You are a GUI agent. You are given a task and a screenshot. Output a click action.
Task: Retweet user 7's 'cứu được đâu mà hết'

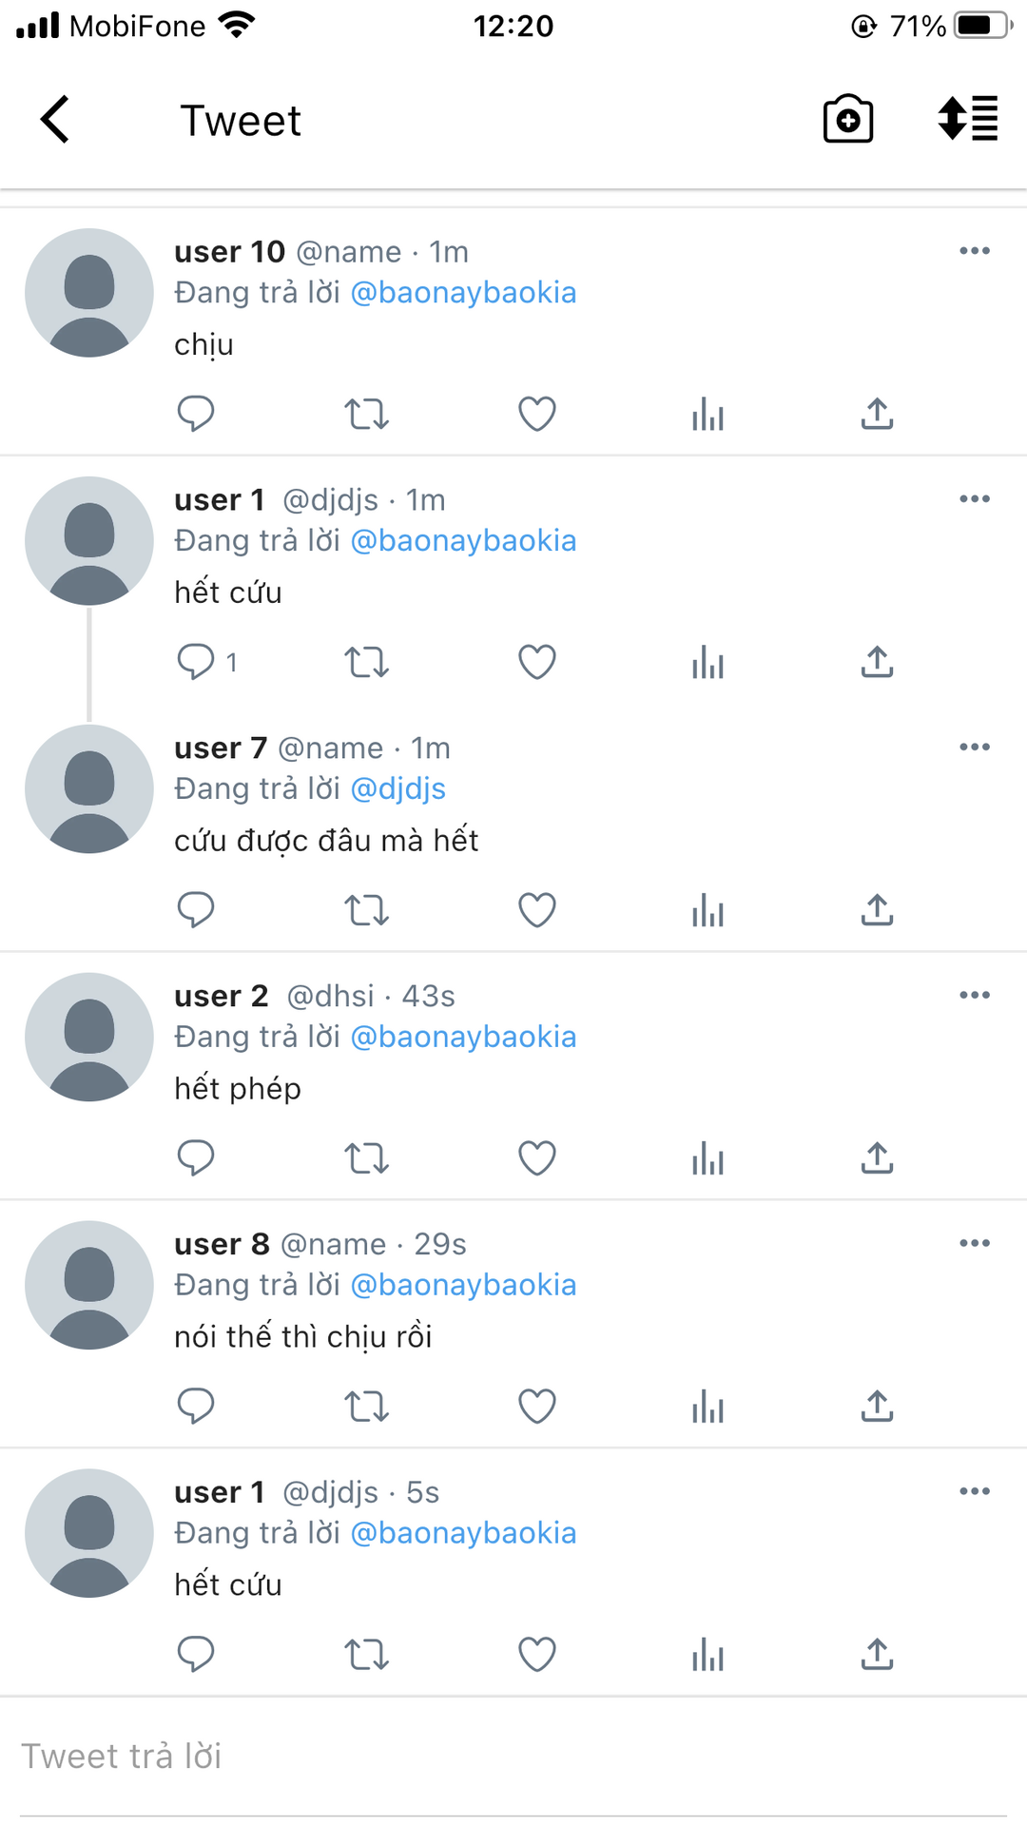tap(367, 910)
